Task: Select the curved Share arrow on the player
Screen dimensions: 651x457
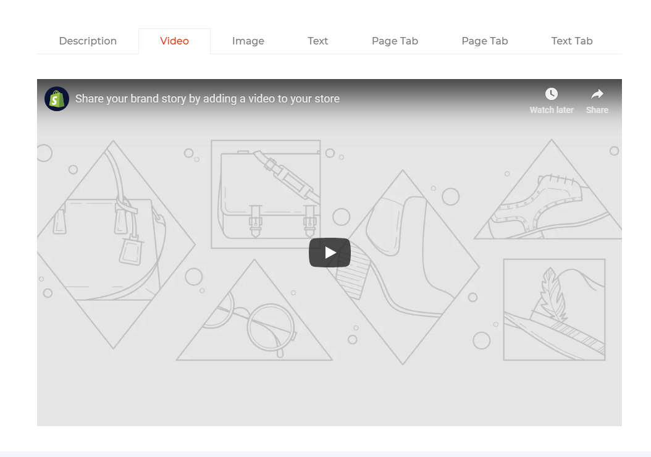Action: (x=596, y=93)
